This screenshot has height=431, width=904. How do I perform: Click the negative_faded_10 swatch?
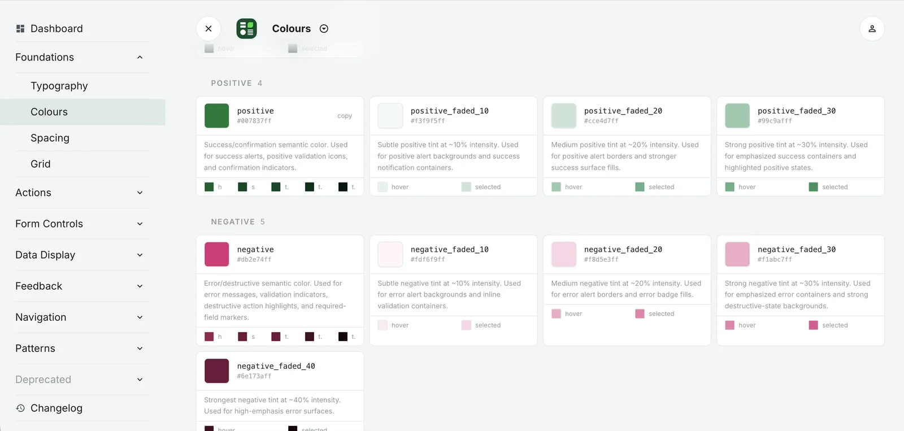390,254
